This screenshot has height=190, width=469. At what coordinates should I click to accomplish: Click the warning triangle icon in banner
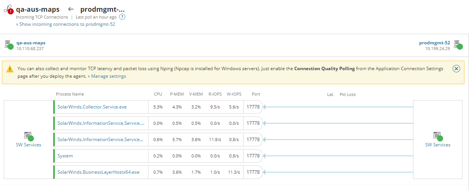click(x=10, y=69)
